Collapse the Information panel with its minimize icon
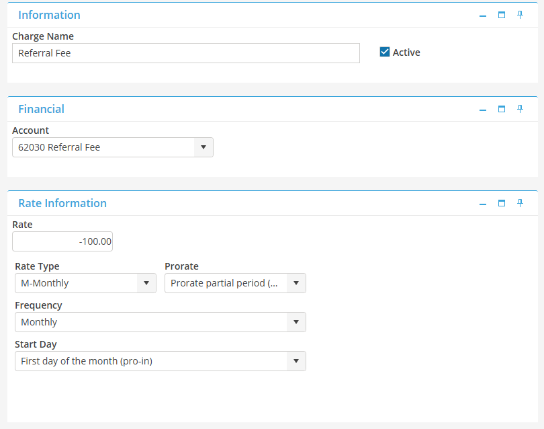Screen dimensions: 544x429 pos(483,15)
